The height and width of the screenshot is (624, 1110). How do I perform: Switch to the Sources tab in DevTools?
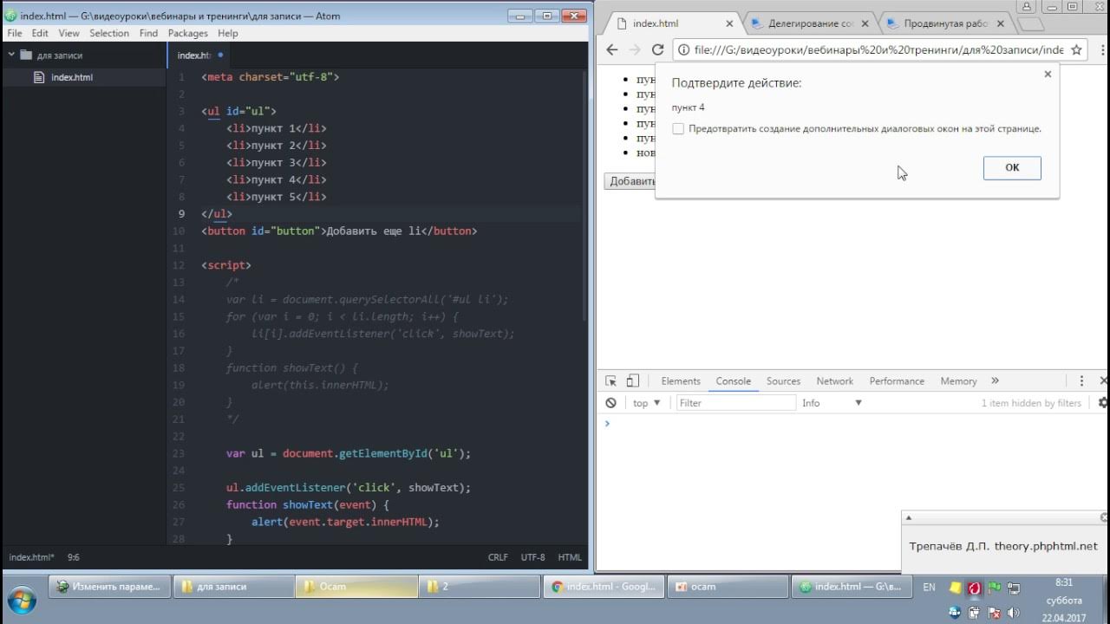783,380
